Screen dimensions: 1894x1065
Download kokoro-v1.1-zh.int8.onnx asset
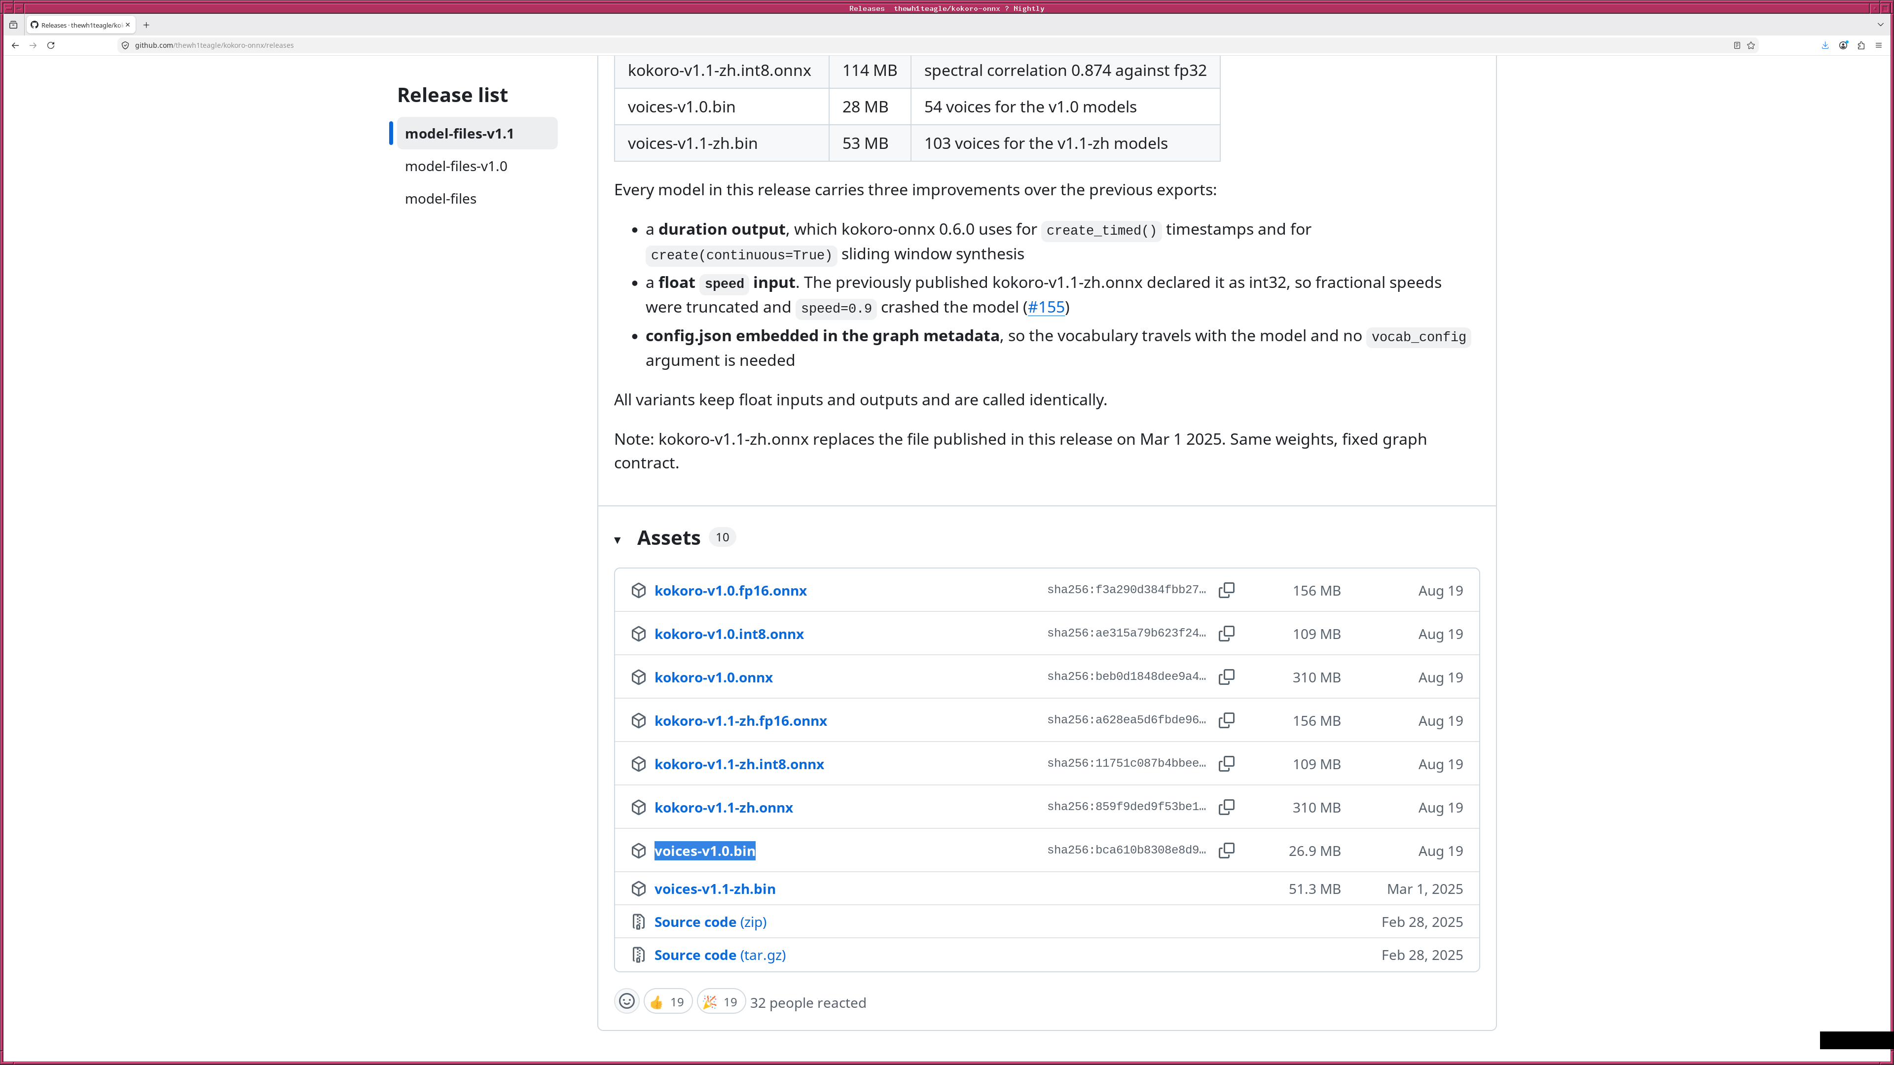click(739, 764)
